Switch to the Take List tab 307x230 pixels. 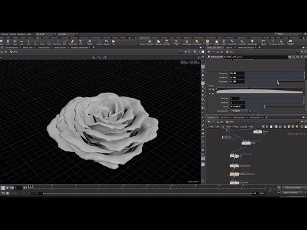tap(229, 47)
